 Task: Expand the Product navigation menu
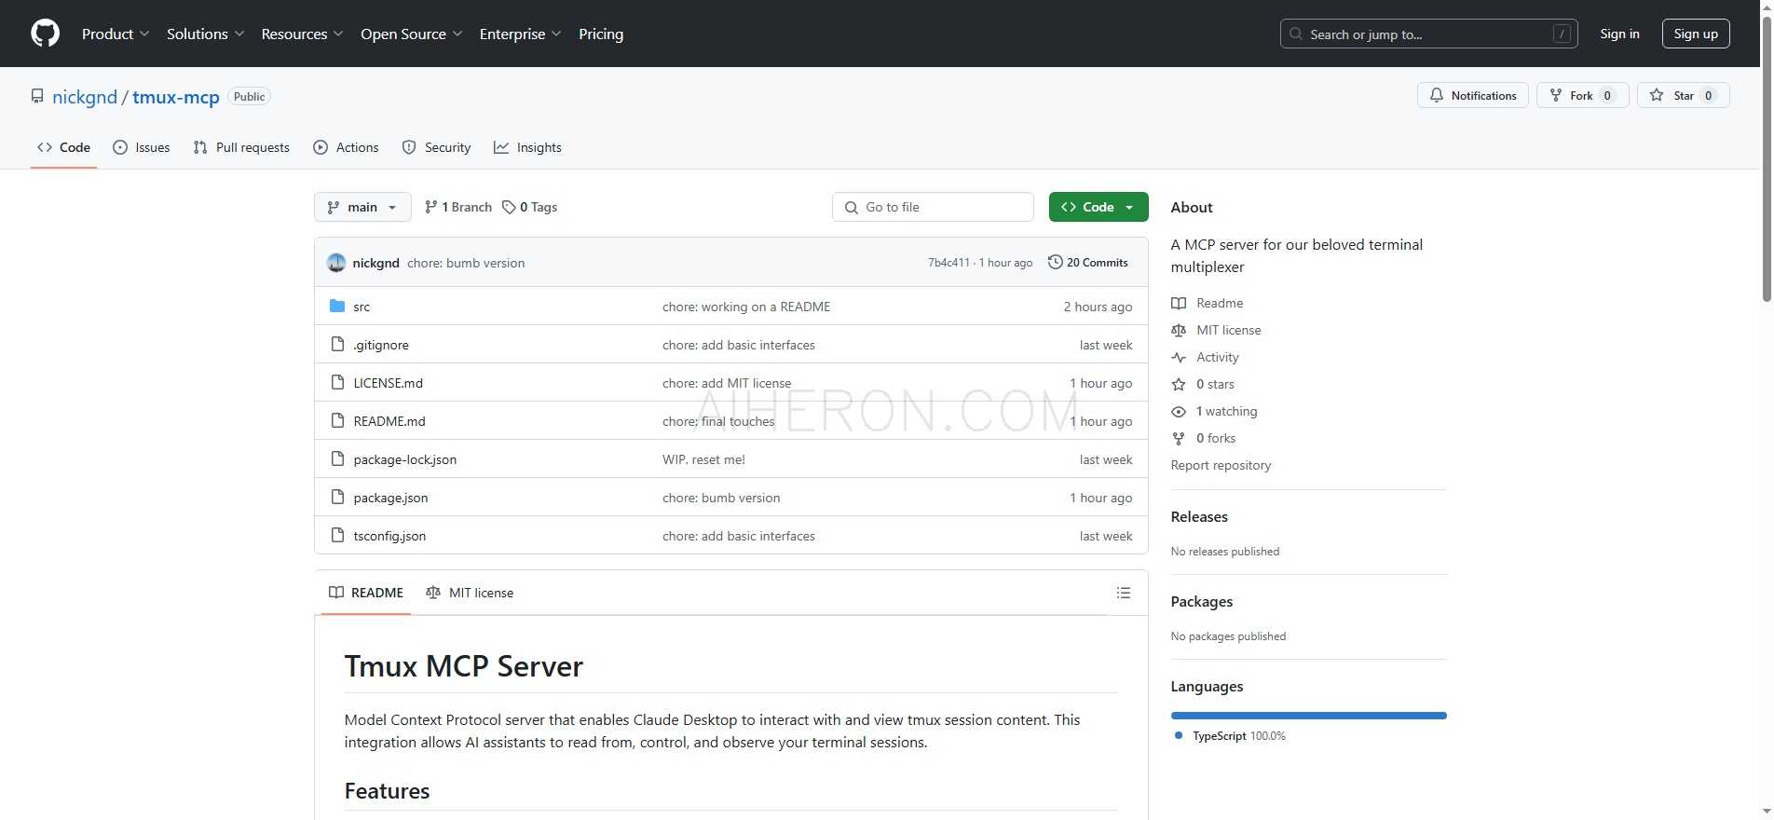(x=115, y=34)
